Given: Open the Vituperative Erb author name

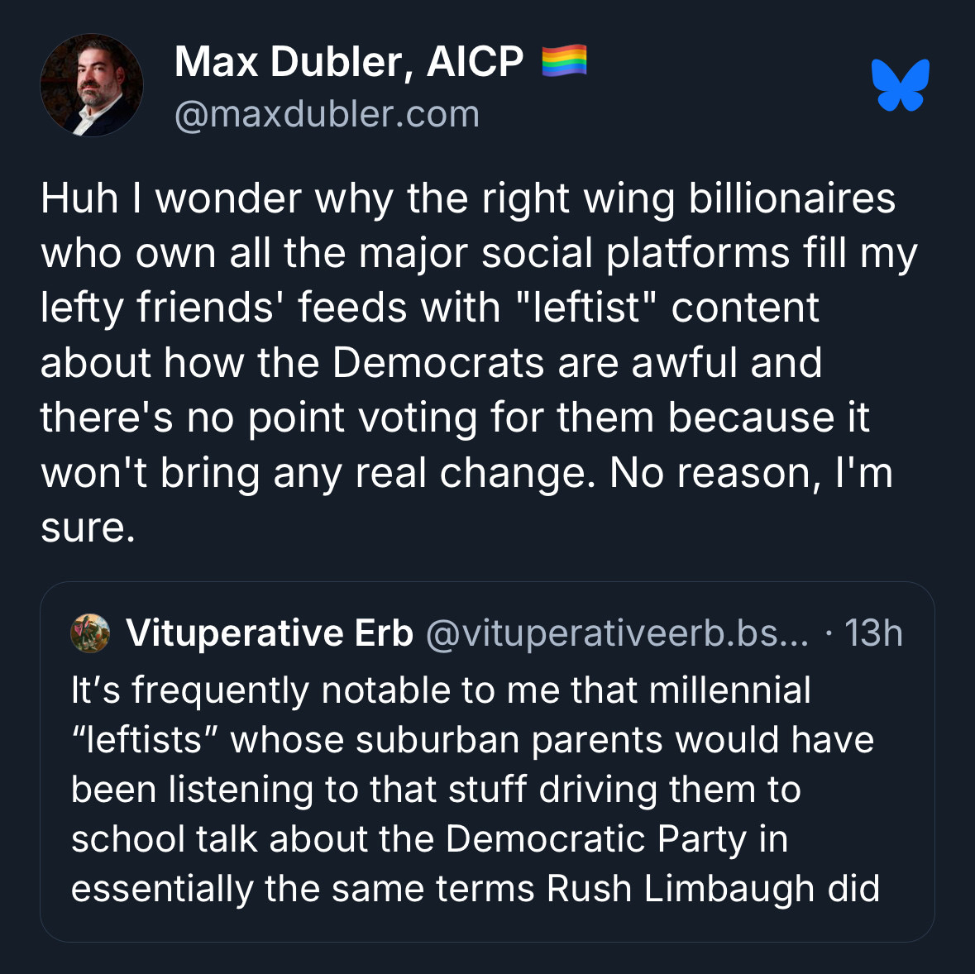Looking at the screenshot, I should pyautogui.click(x=270, y=633).
